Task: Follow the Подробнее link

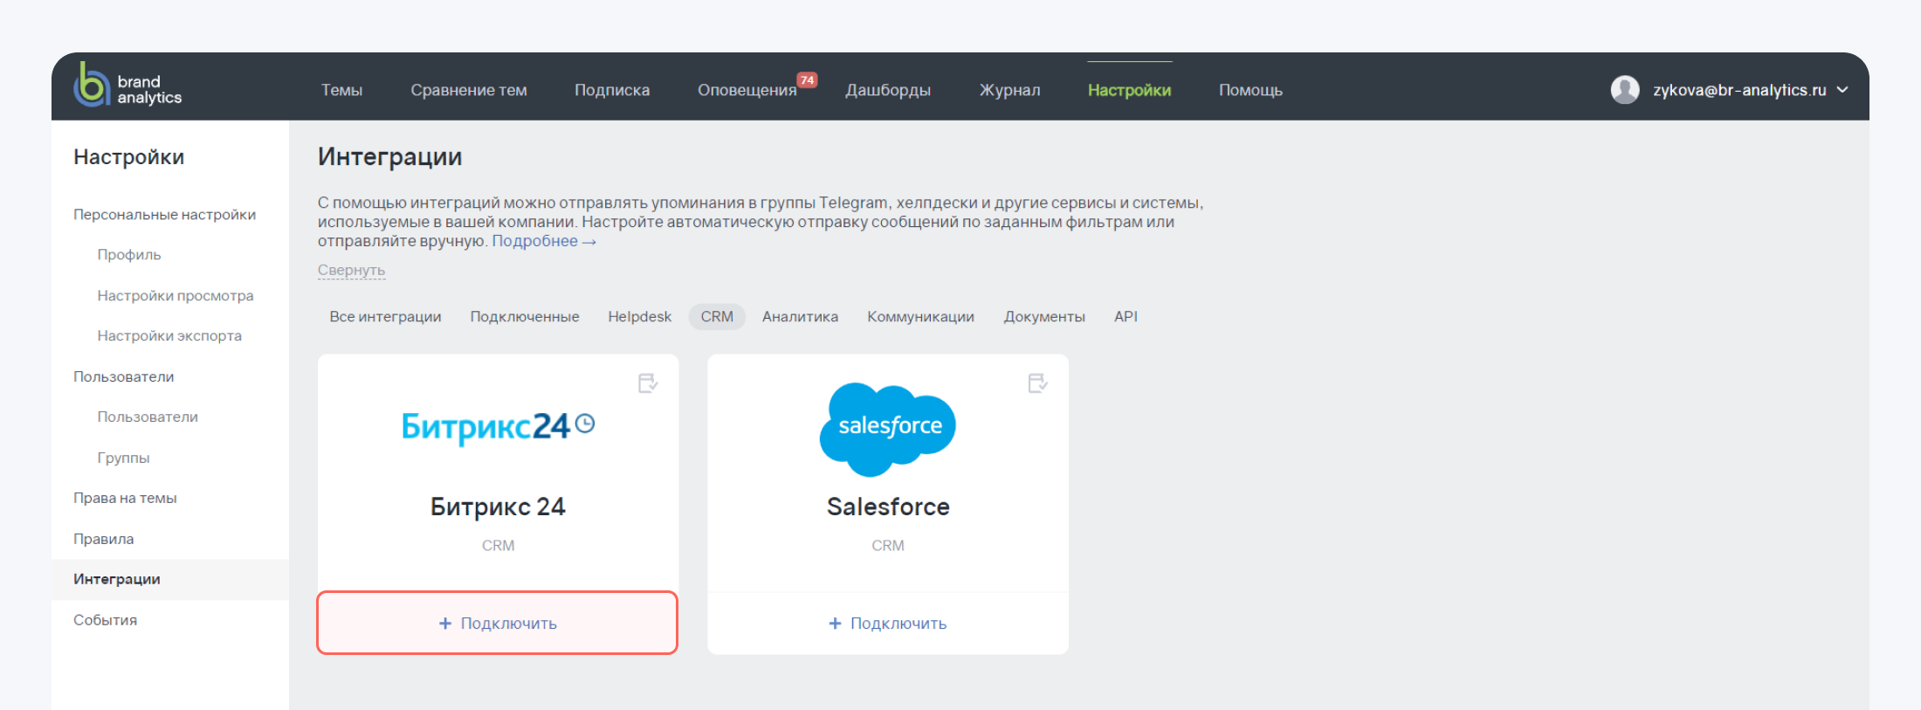Action: point(544,241)
